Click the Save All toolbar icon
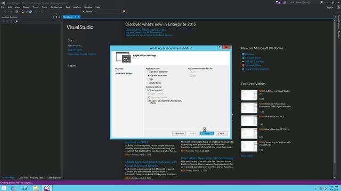Screen dimensions: 341x191 [31, 12]
